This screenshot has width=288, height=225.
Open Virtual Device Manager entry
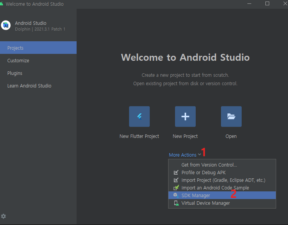tap(222, 203)
